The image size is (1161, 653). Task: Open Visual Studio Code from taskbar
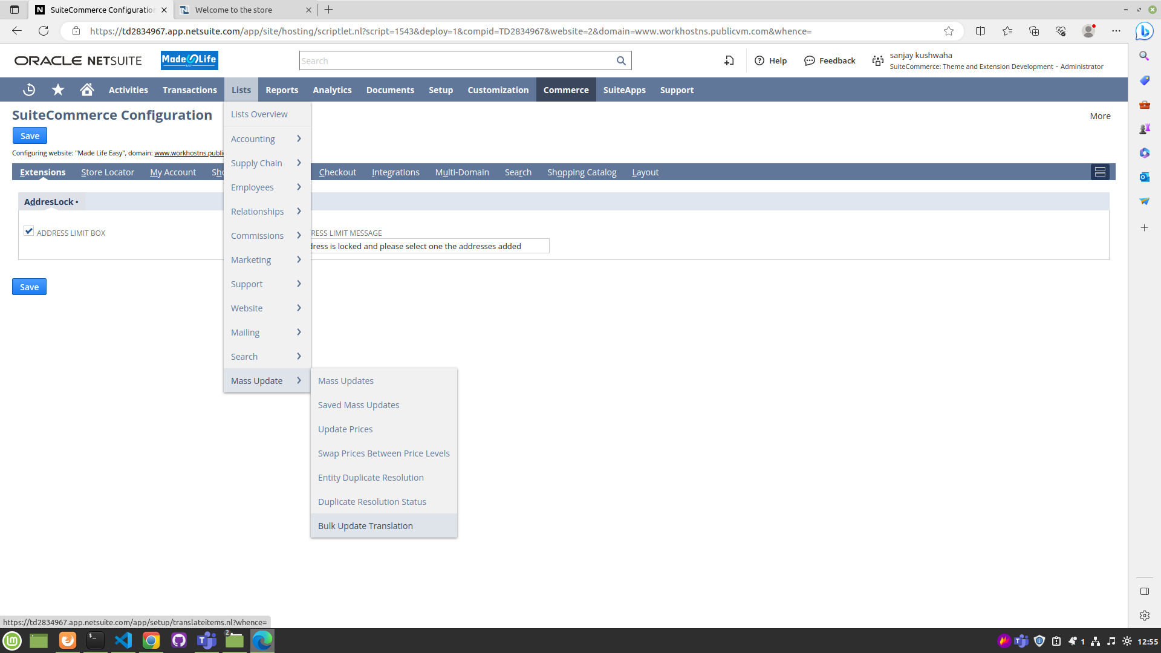pyautogui.click(x=123, y=640)
